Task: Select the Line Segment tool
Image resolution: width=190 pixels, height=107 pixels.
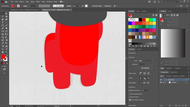Action: tap(6, 23)
